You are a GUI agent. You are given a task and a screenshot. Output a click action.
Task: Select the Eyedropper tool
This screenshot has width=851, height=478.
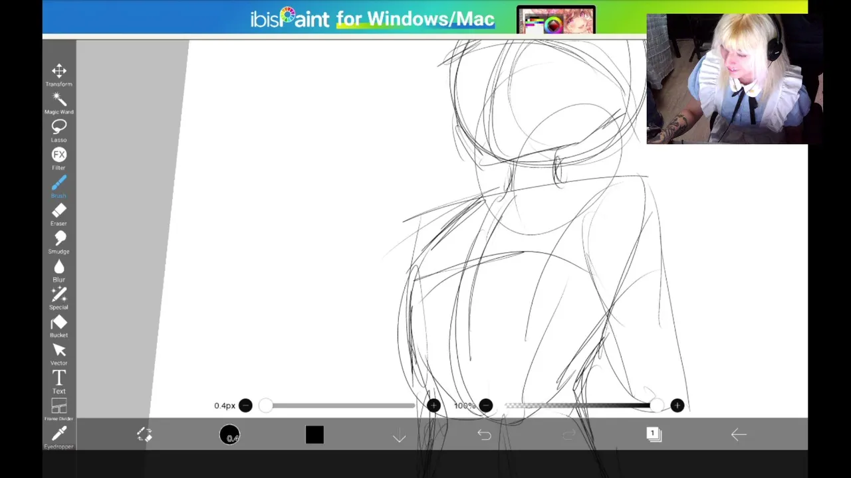(59, 438)
